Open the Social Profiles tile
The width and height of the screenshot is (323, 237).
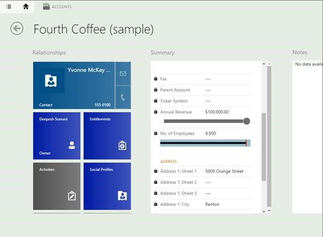pyautogui.click(x=107, y=186)
